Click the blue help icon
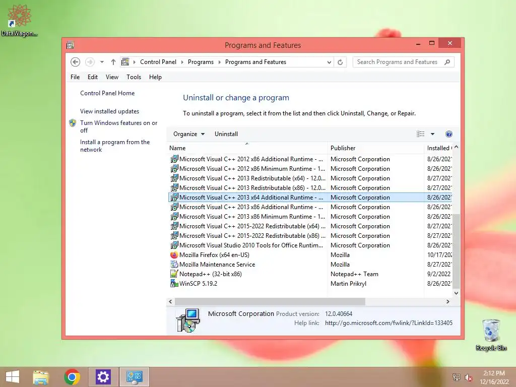 tap(449, 134)
